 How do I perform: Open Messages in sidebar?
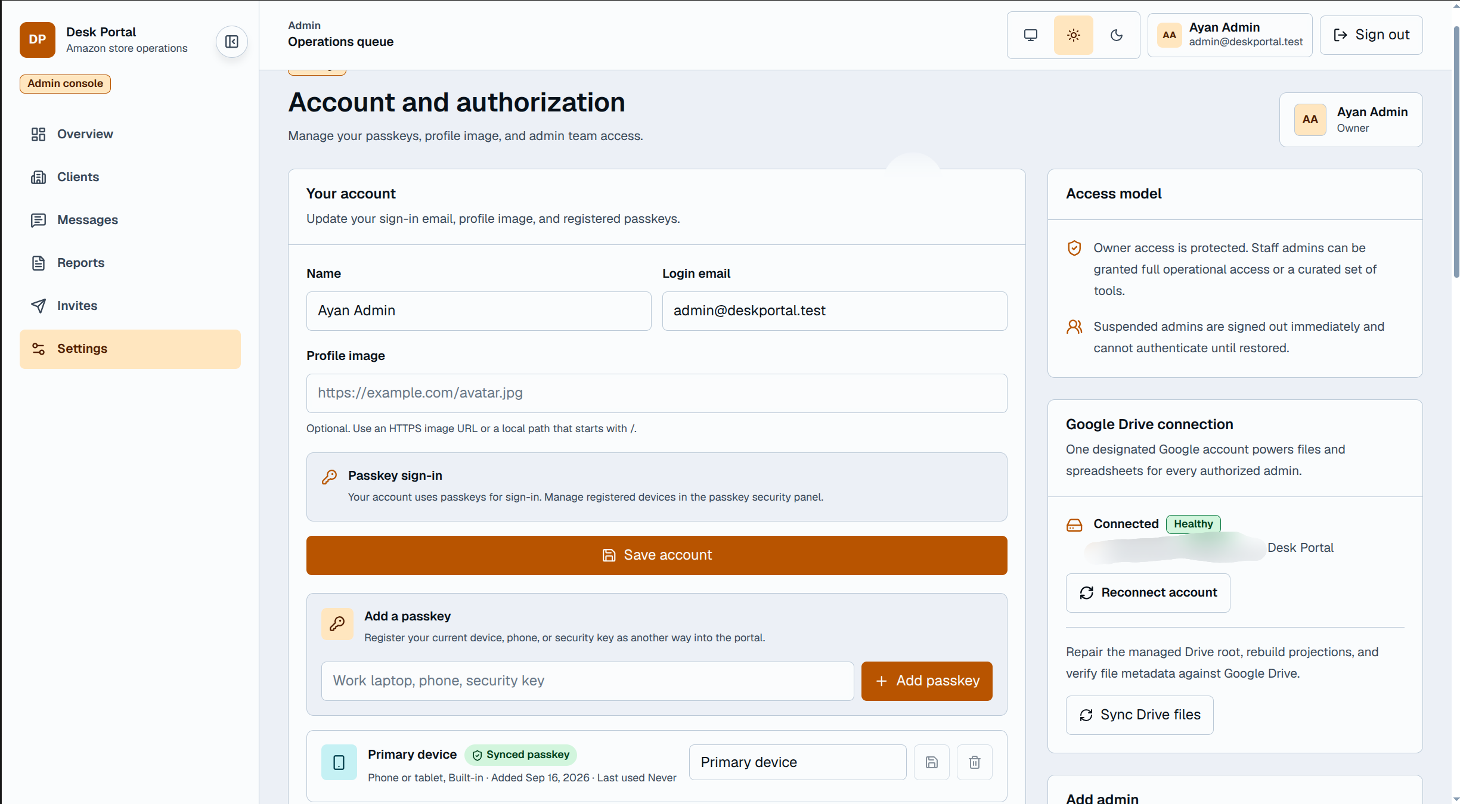130,220
